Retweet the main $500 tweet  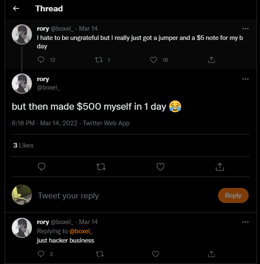(101, 167)
